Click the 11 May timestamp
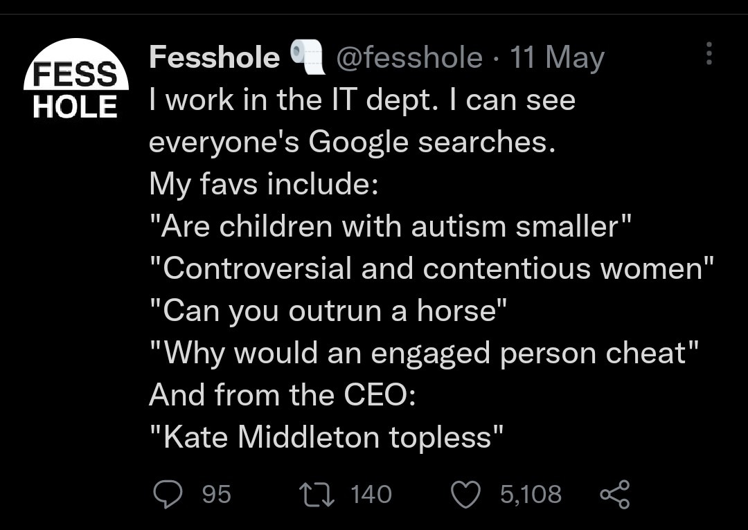Screen dimensions: 748x530 (557, 57)
